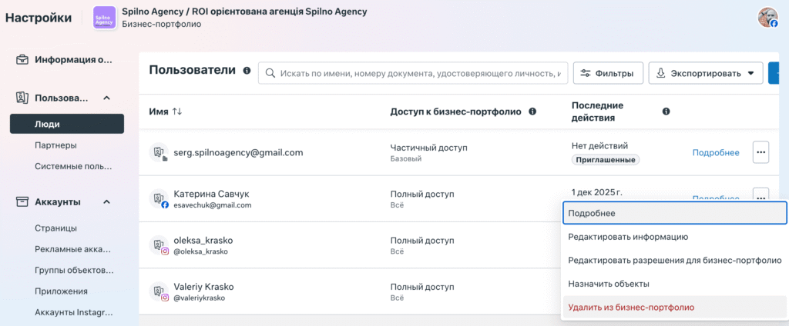Viewport: 789px width, 326px height.
Task: Click info icon beside Последние действия
Action: (x=666, y=111)
